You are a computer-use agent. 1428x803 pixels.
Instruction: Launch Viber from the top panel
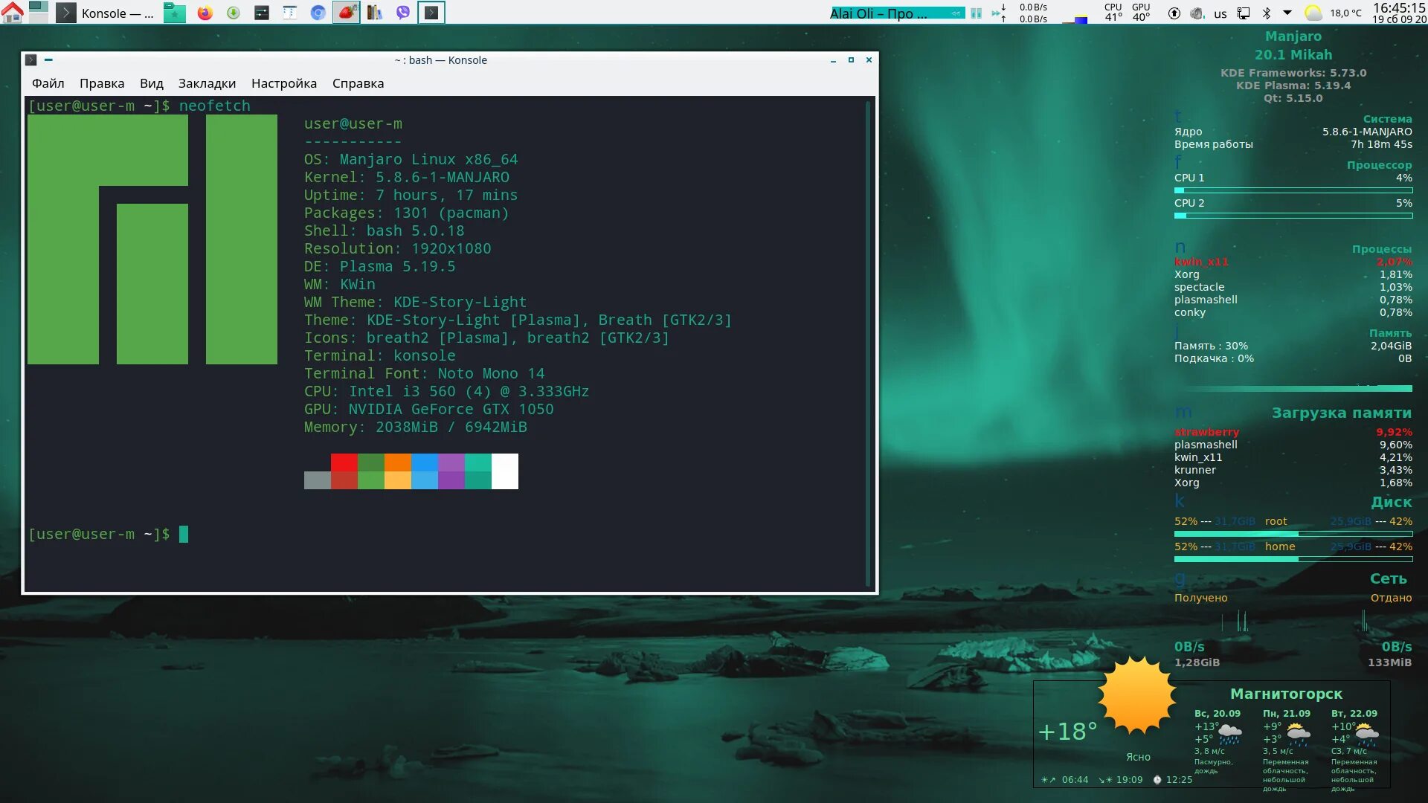click(403, 13)
